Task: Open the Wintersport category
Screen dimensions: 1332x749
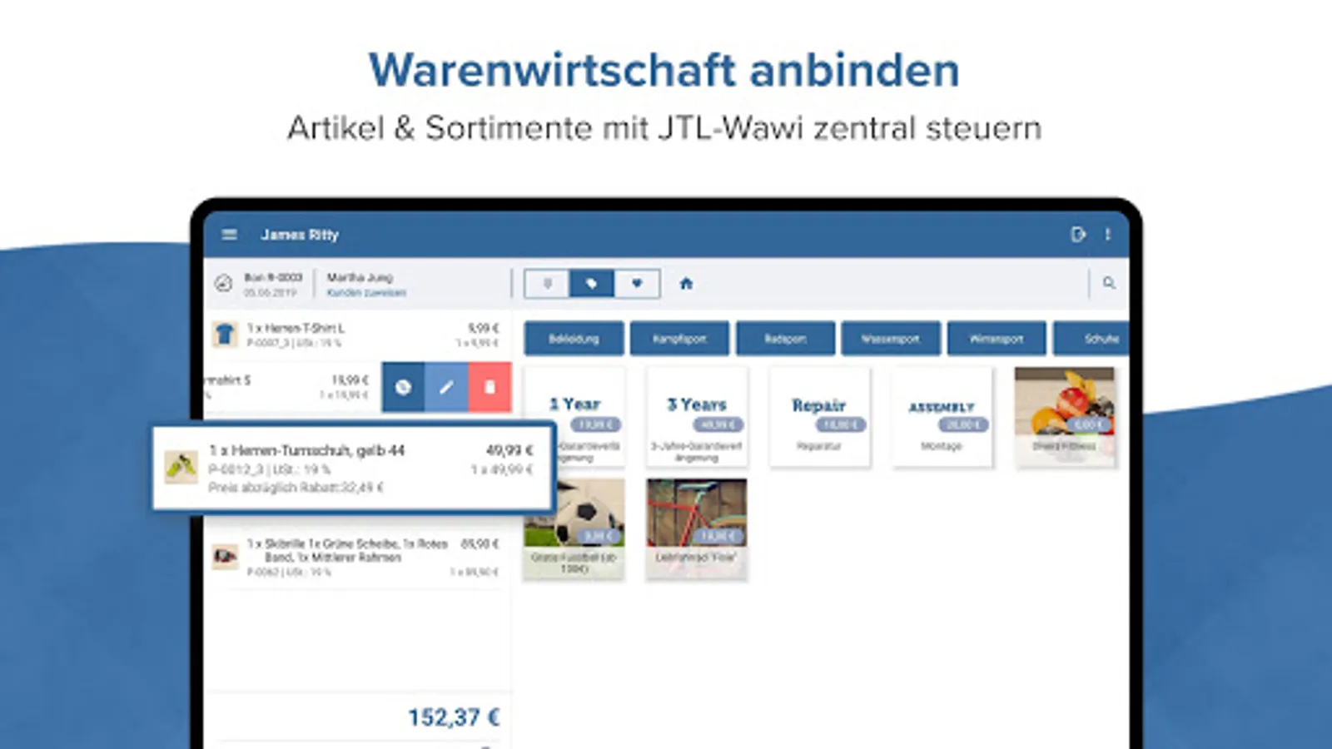Action: point(997,339)
